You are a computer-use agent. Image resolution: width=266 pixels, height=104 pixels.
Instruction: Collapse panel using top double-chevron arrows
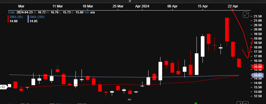point(130,1)
